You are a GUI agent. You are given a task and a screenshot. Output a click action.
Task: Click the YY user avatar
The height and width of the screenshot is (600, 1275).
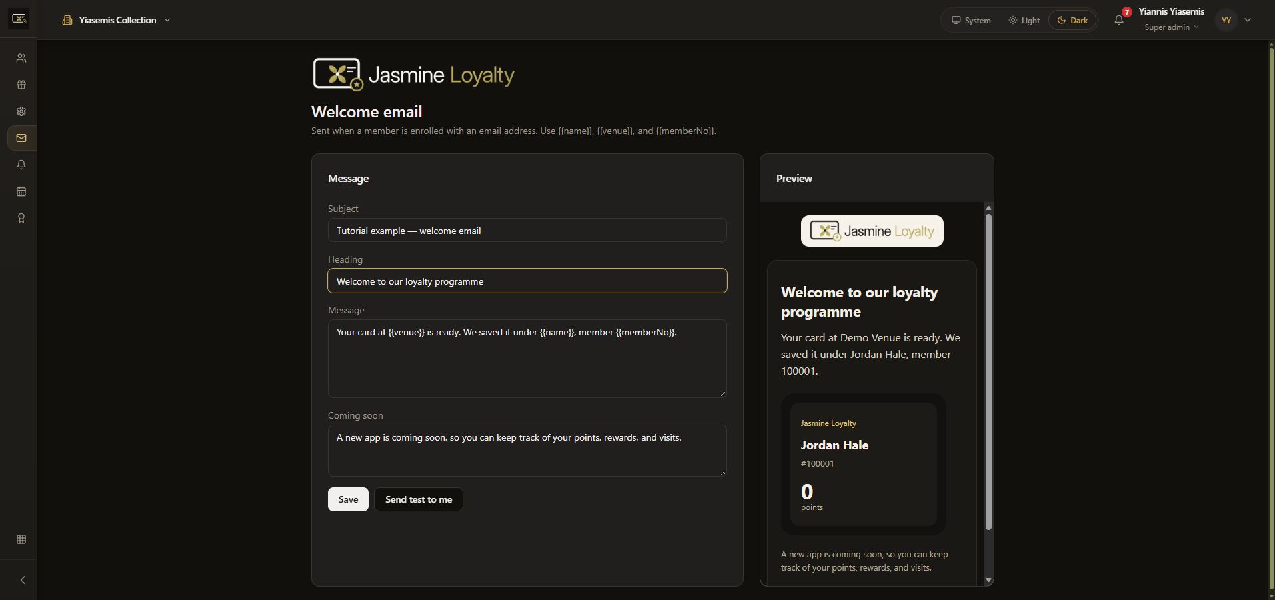point(1226,20)
